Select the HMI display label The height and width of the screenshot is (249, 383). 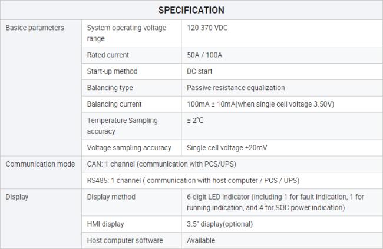coord(106,224)
